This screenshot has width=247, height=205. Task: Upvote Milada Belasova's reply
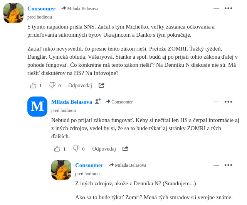click(x=57, y=149)
